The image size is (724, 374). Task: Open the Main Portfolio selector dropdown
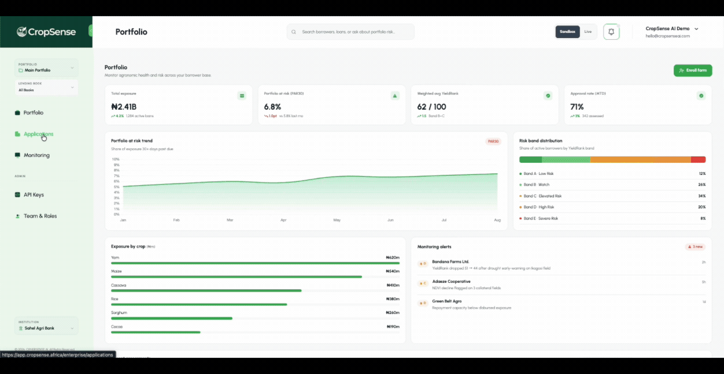(x=46, y=68)
